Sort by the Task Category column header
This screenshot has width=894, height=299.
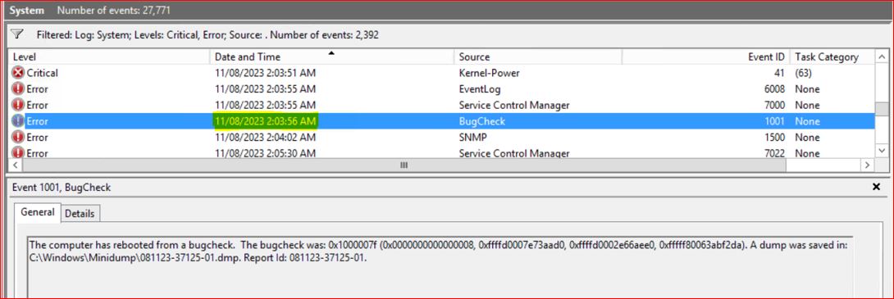tap(832, 57)
